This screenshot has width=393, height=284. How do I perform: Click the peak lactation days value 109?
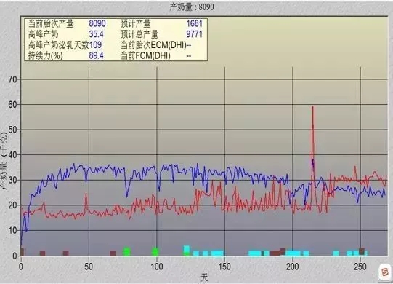point(95,45)
